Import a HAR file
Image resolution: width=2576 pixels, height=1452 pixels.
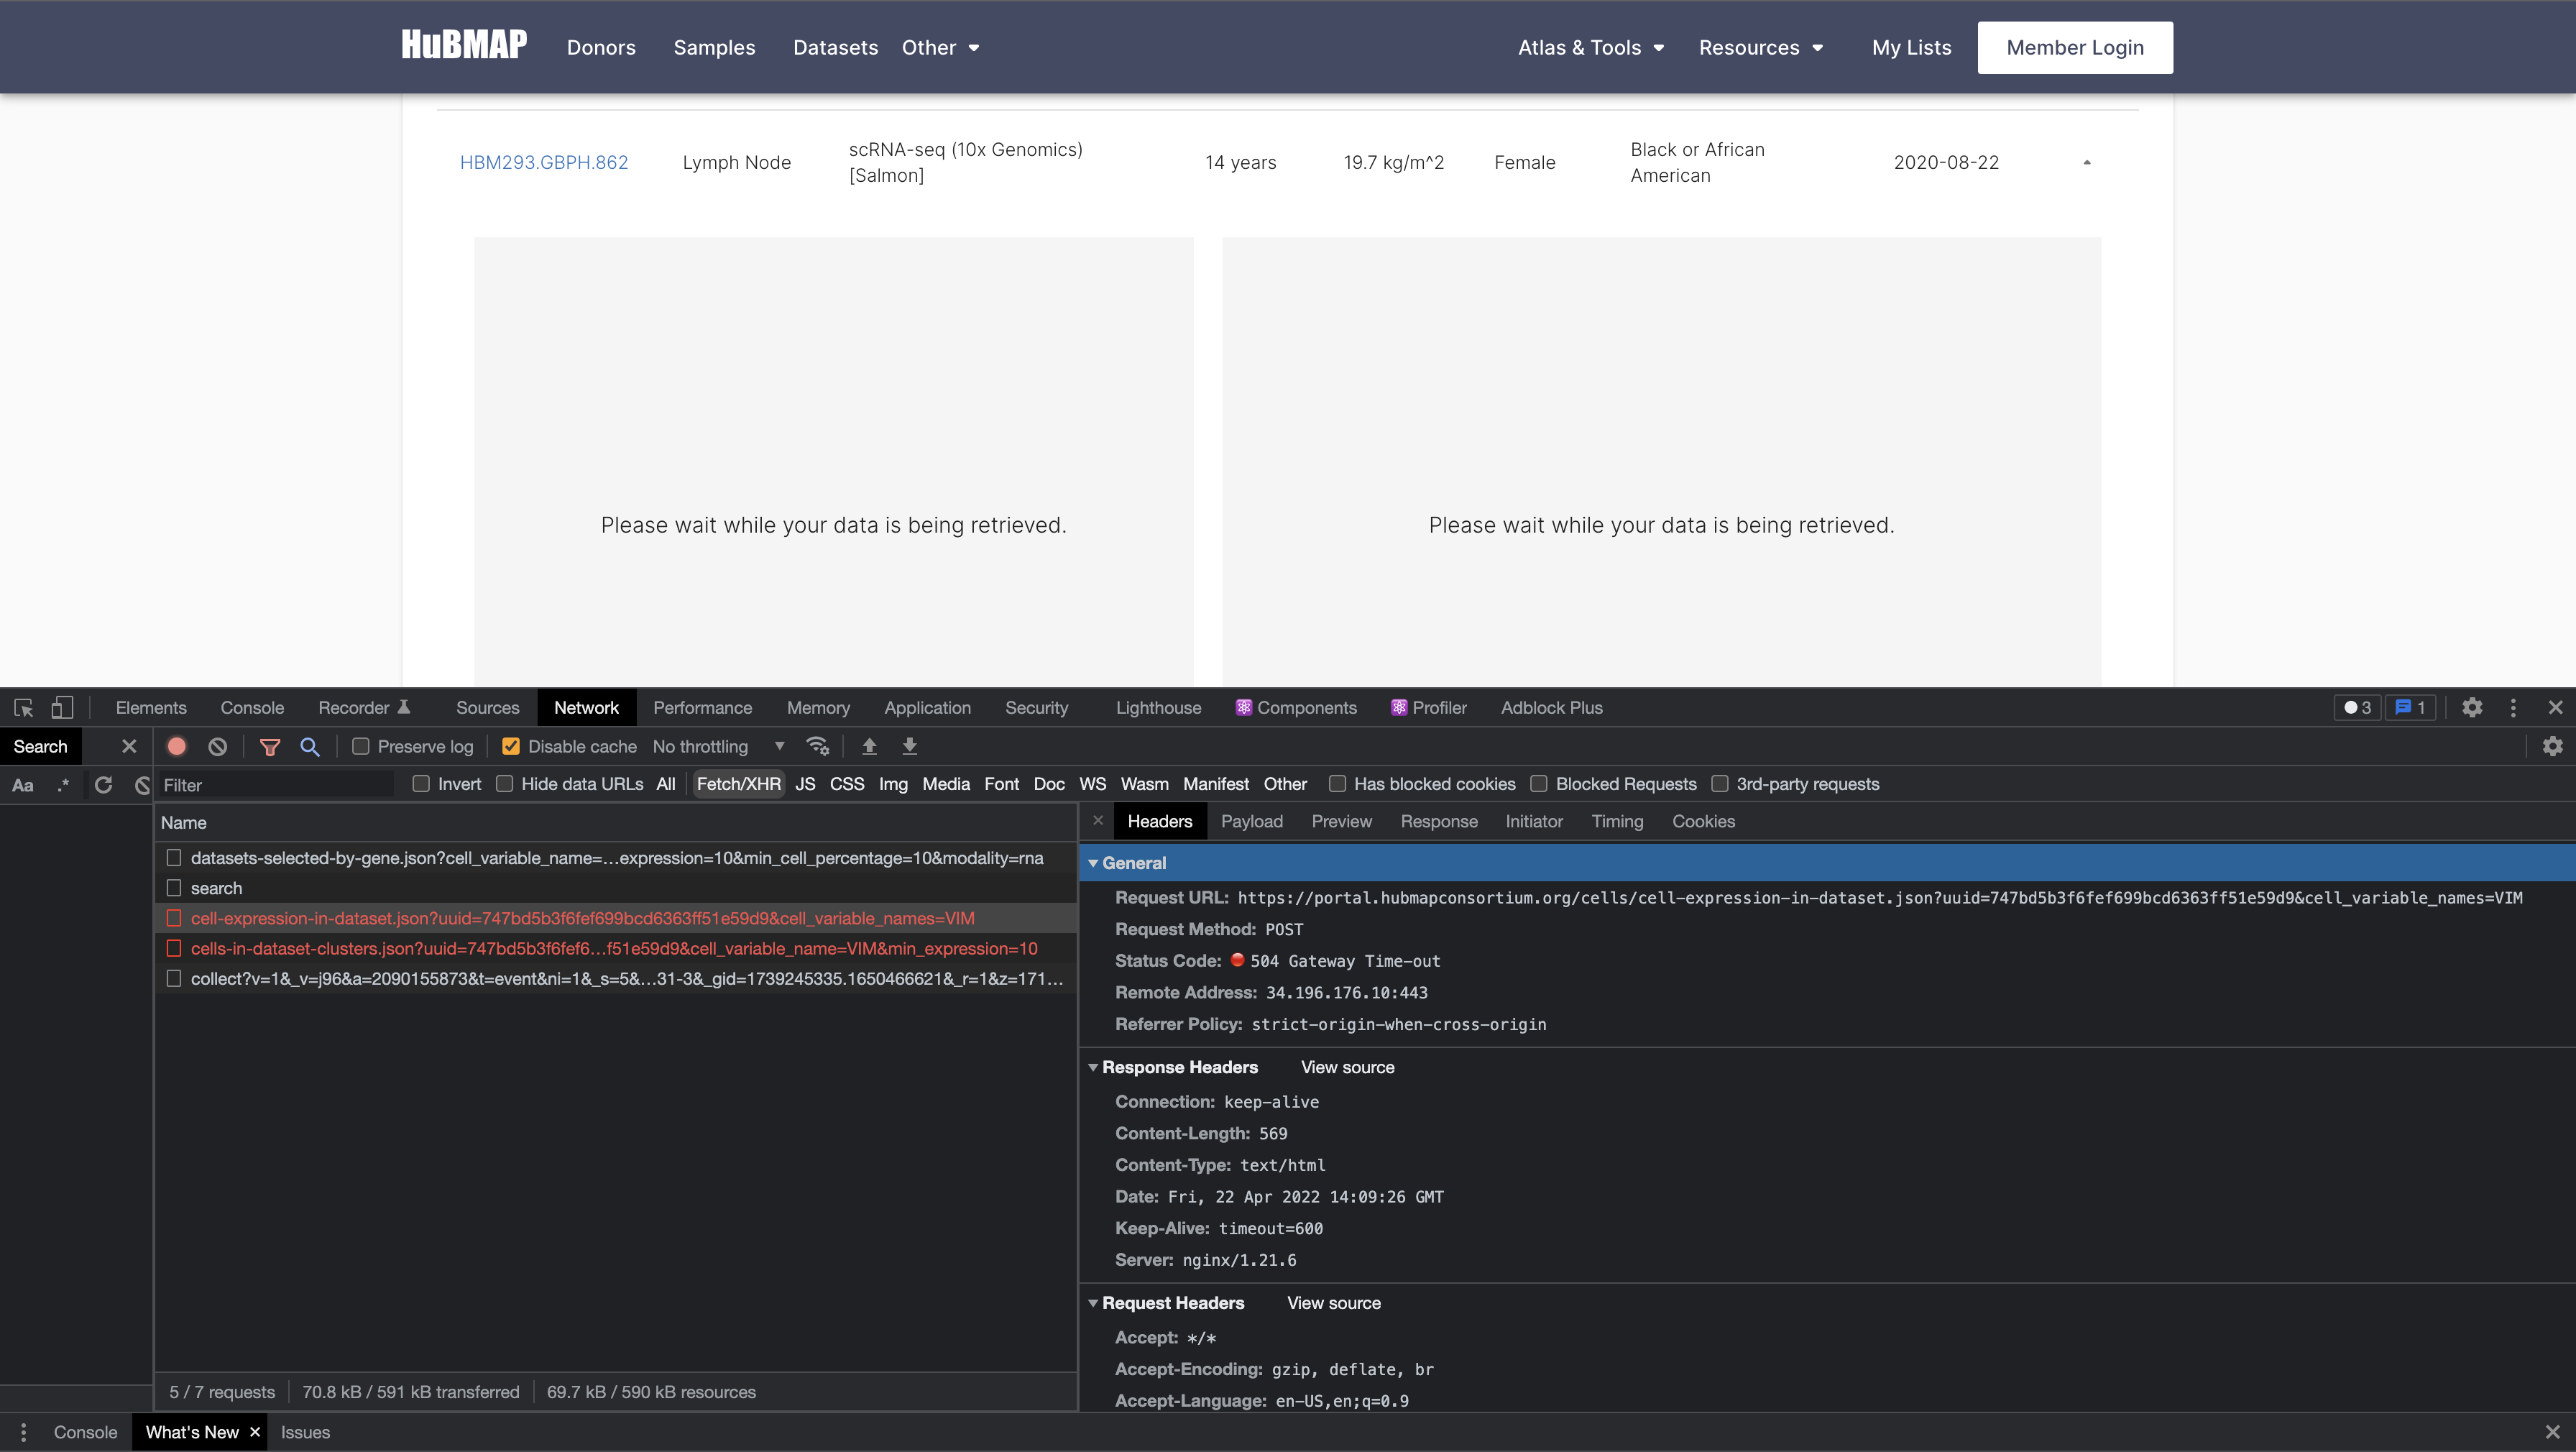pos(869,746)
